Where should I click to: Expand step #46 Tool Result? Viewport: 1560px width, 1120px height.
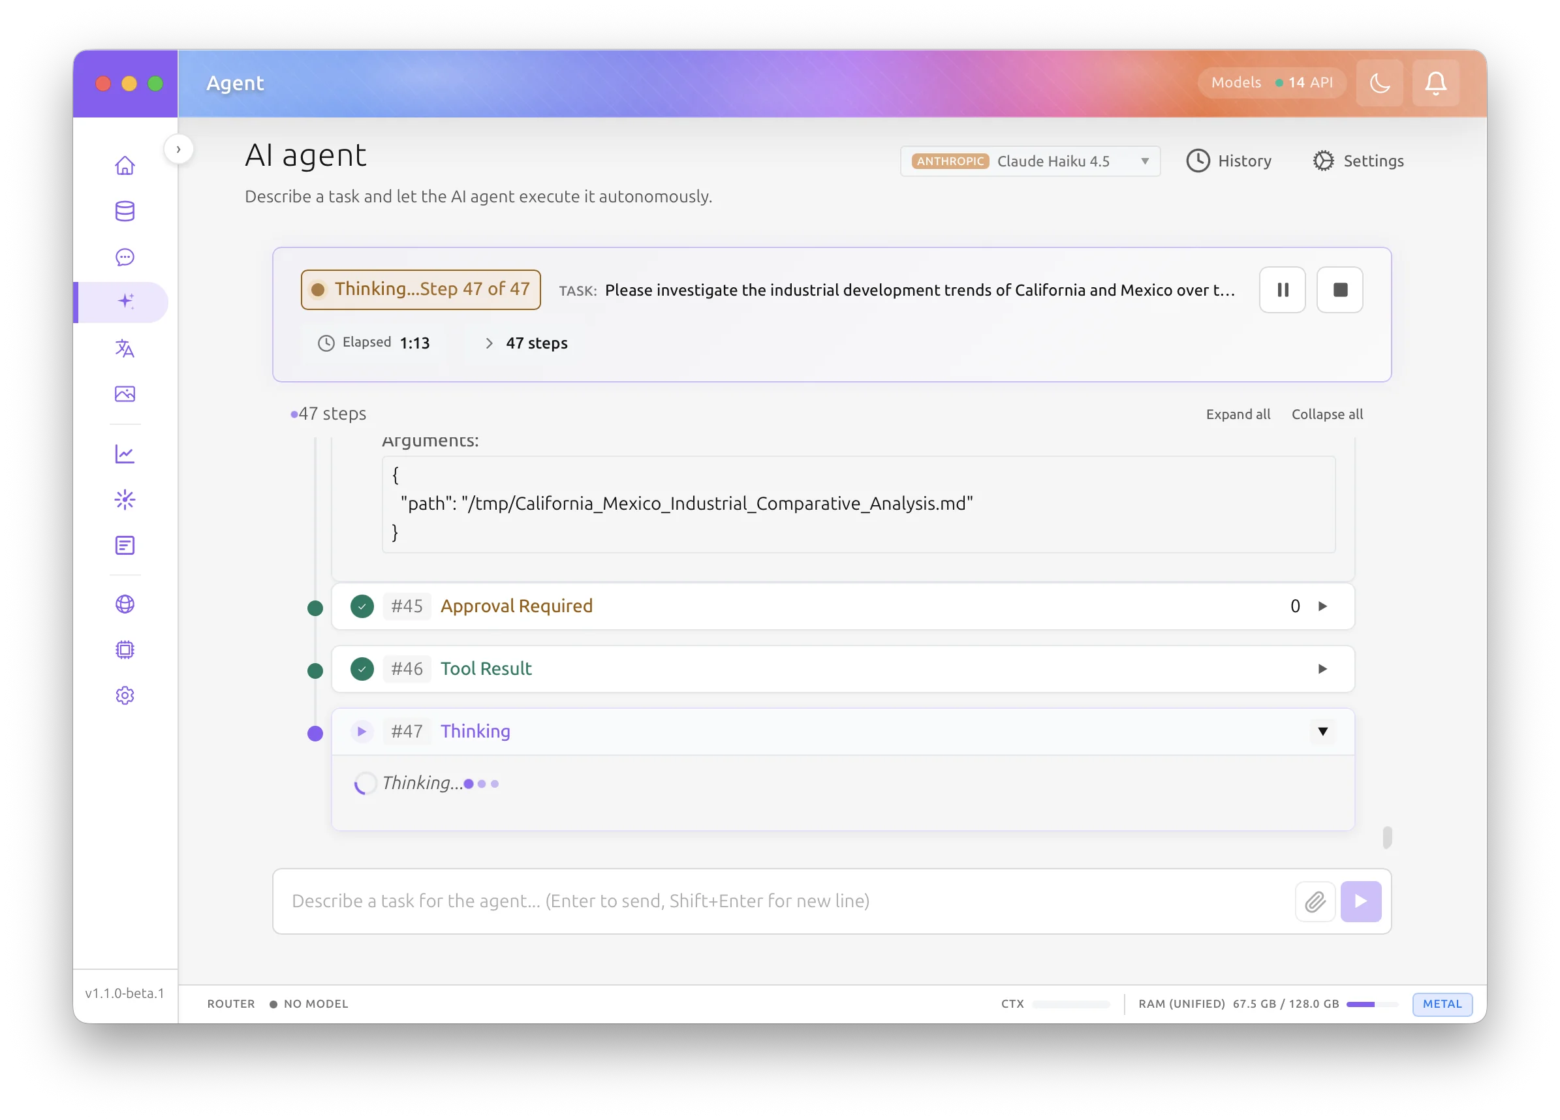point(1321,669)
